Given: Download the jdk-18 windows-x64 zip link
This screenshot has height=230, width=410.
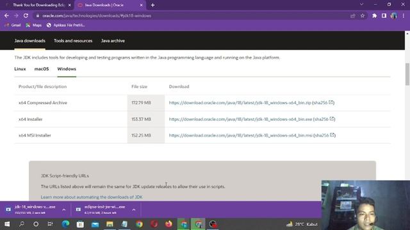Looking at the screenshot, I should point(240,103).
